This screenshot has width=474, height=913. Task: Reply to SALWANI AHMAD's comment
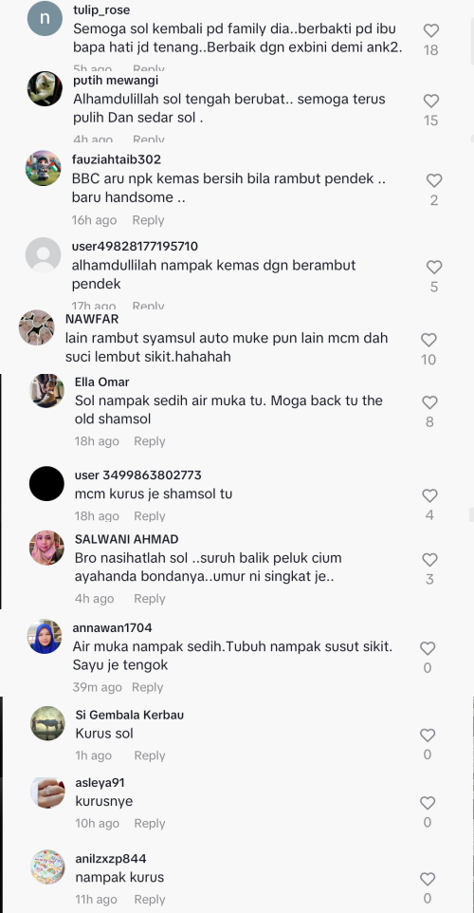pos(150,599)
